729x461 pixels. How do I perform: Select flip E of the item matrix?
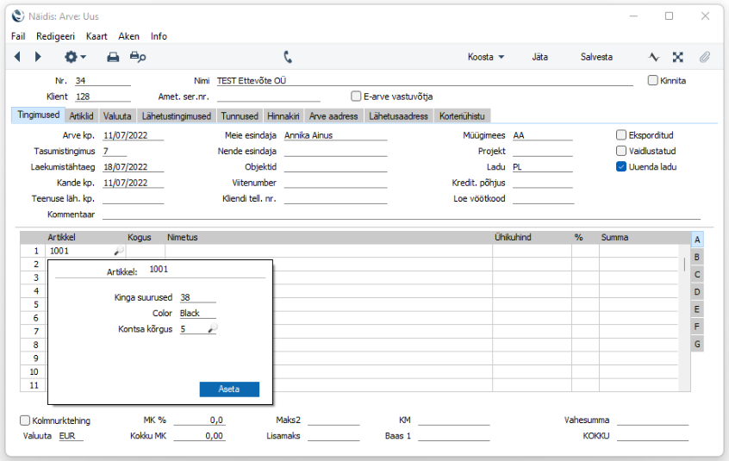pos(697,309)
